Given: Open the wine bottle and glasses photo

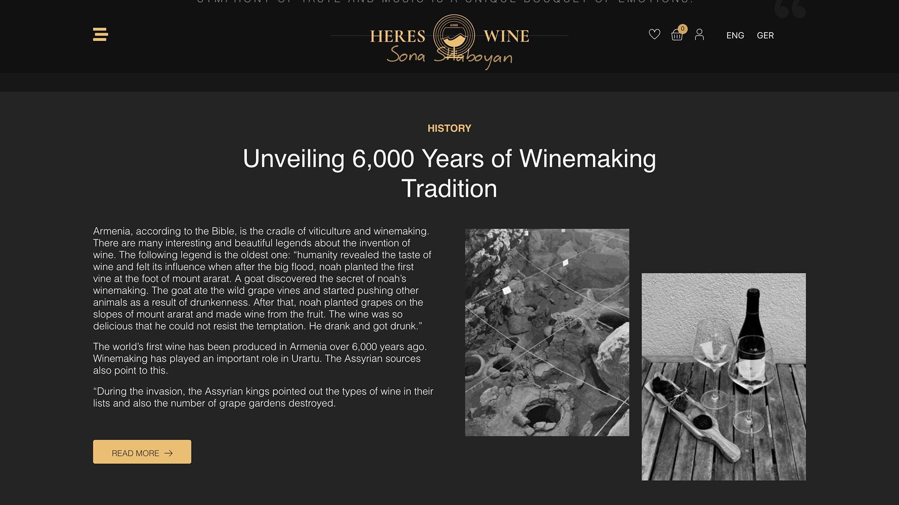Looking at the screenshot, I should pyautogui.click(x=723, y=377).
